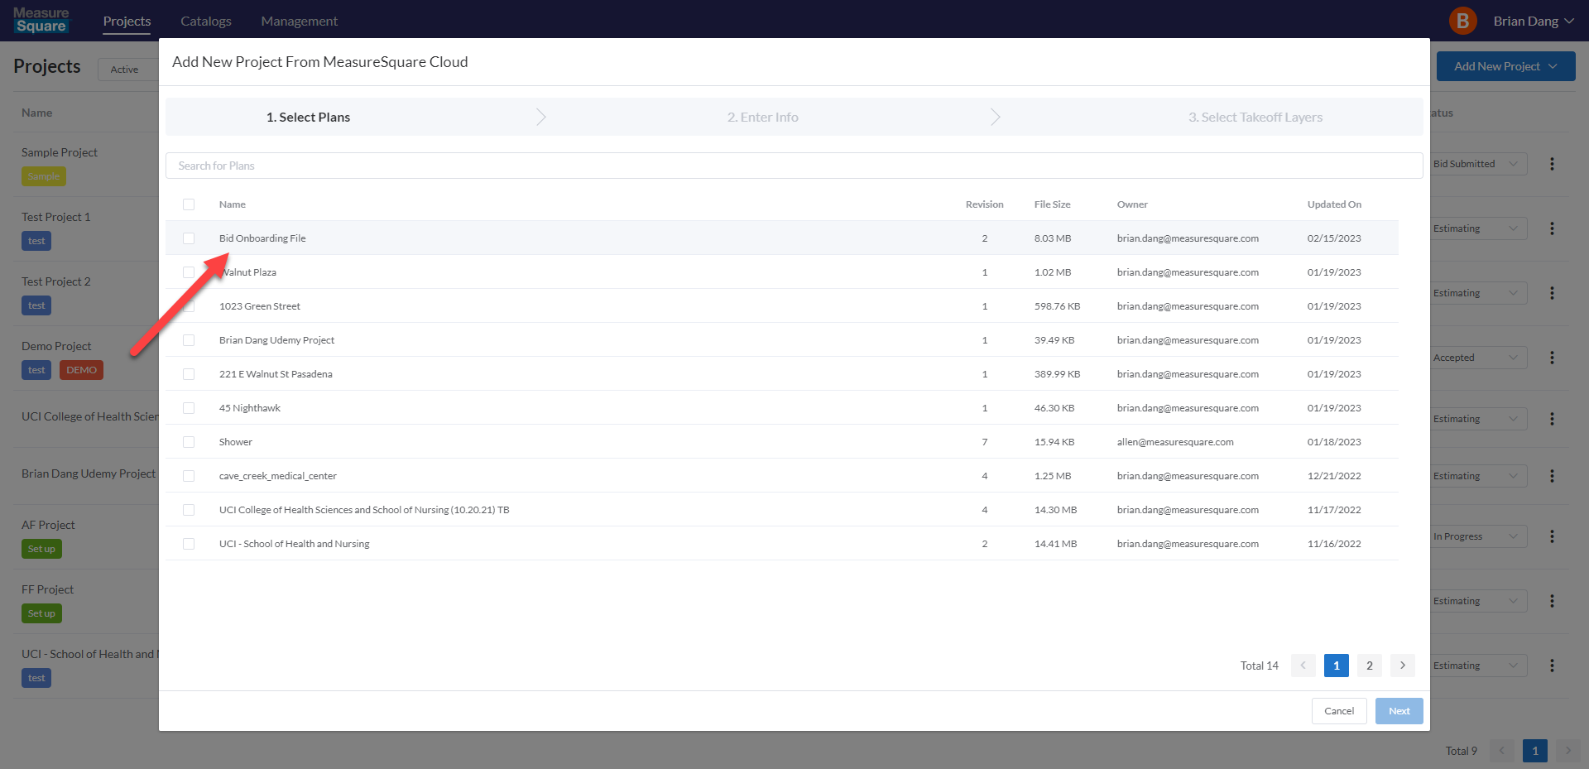Open kebab menu for Bid Submitted row
The image size is (1589, 769).
1552,164
